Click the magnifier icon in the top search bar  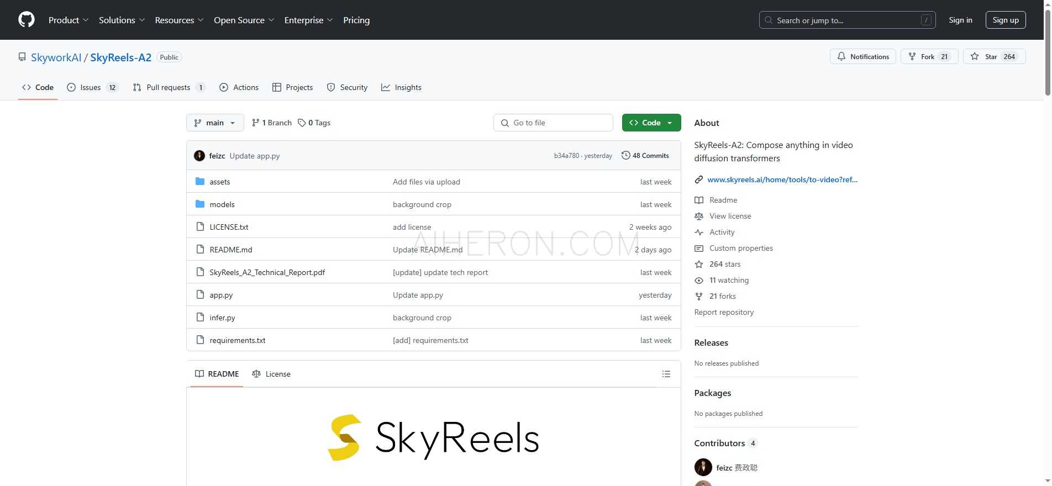pyautogui.click(x=769, y=20)
